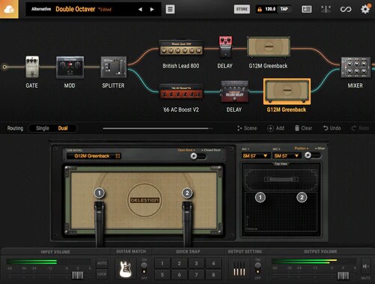
Task: Switch routing to Dual
Action: tap(63, 128)
